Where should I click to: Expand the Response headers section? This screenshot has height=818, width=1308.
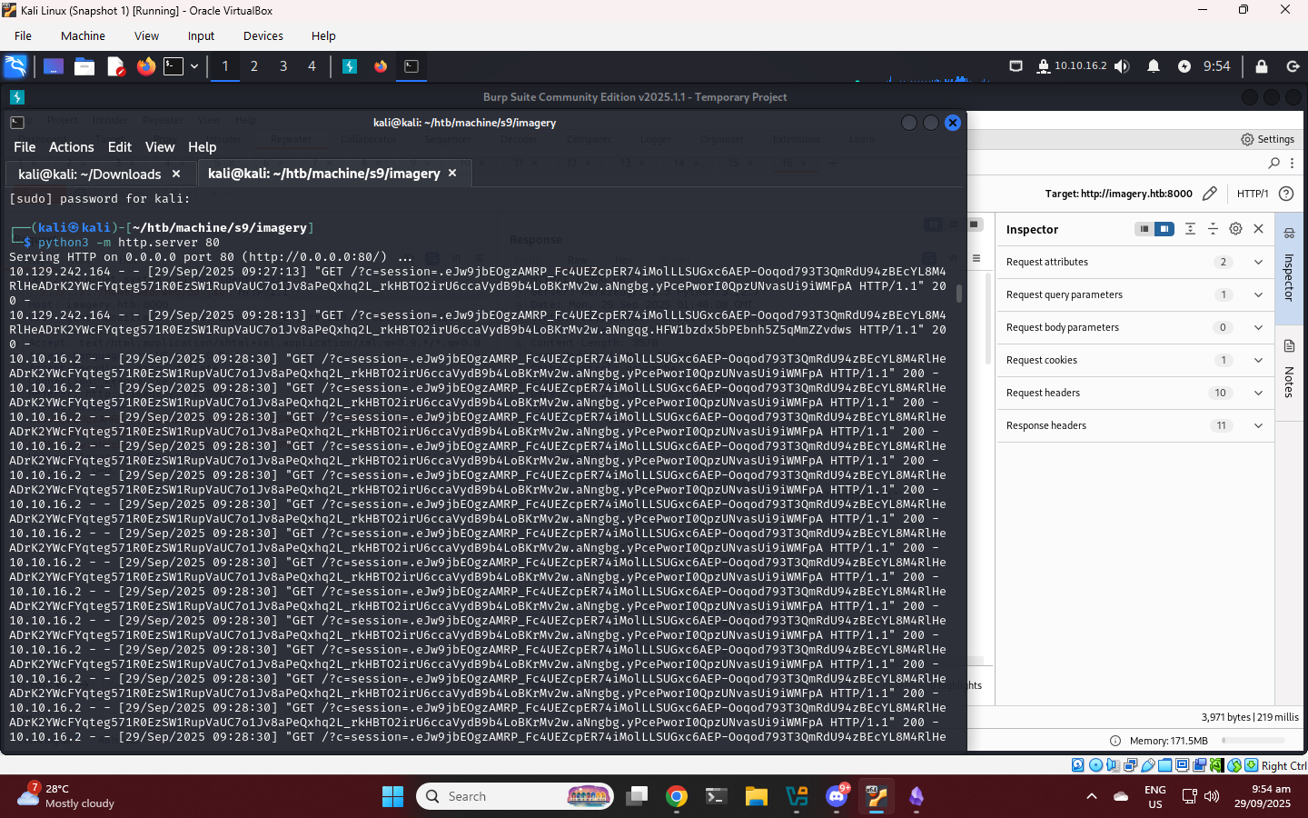tap(1258, 425)
